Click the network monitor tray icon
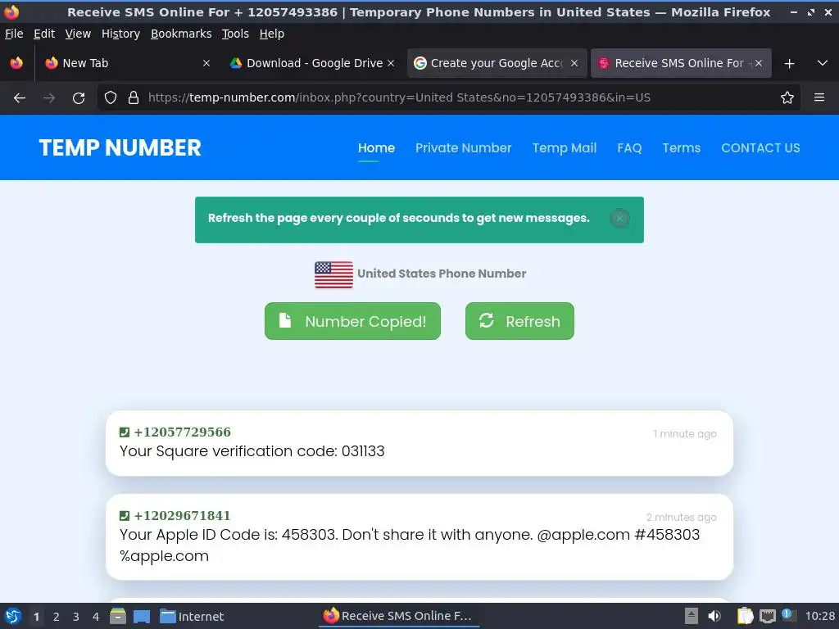Viewport: 839px width, 629px height. 767,616
